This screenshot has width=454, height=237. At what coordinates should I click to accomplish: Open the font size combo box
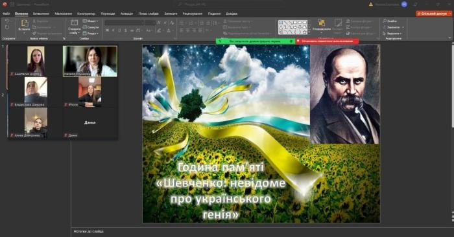(x=150, y=23)
